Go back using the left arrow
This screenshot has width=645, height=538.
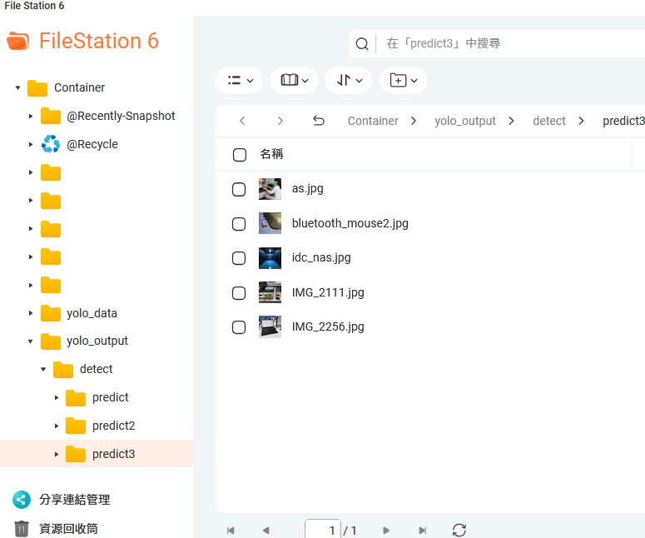coord(242,121)
